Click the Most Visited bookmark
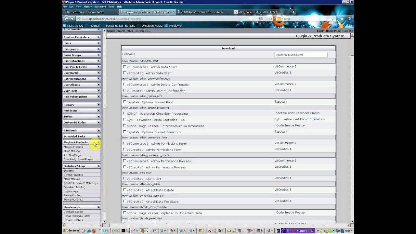Image resolution: width=416 pixels, height=234 pixels. [x=73, y=26]
